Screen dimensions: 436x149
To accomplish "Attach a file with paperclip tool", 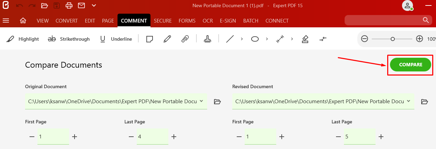I will click(185, 39).
